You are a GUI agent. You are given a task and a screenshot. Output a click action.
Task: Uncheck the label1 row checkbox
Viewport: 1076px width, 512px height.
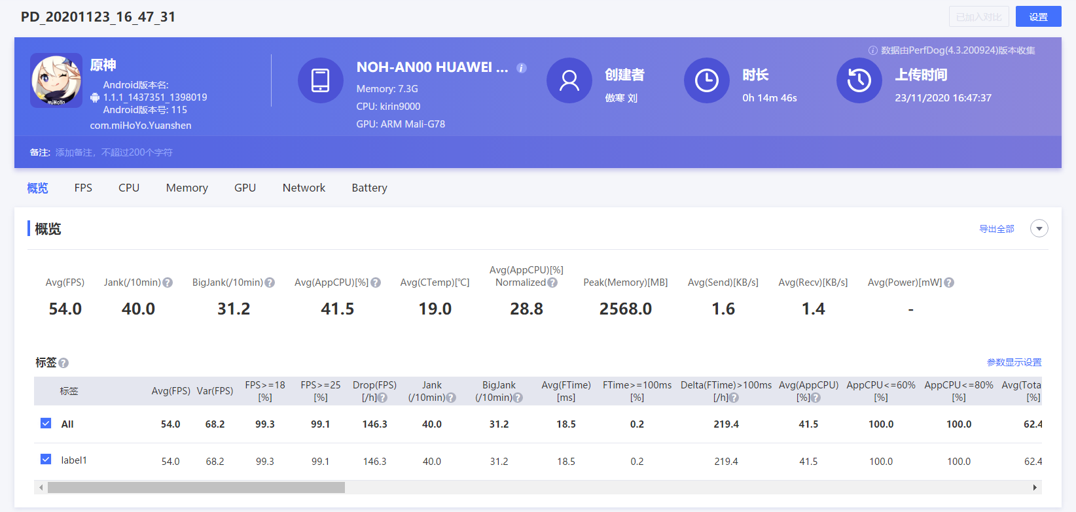(x=46, y=459)
